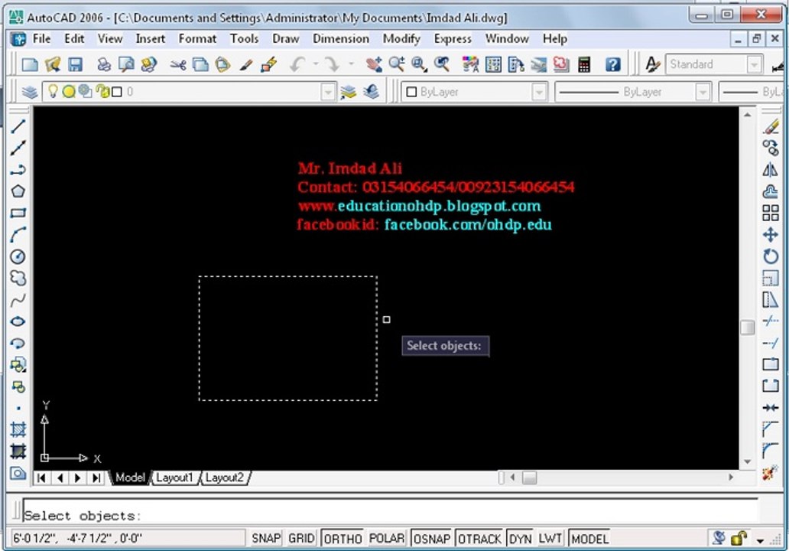Switch to the Layout2 tab
789x551 pixels.
225,478
